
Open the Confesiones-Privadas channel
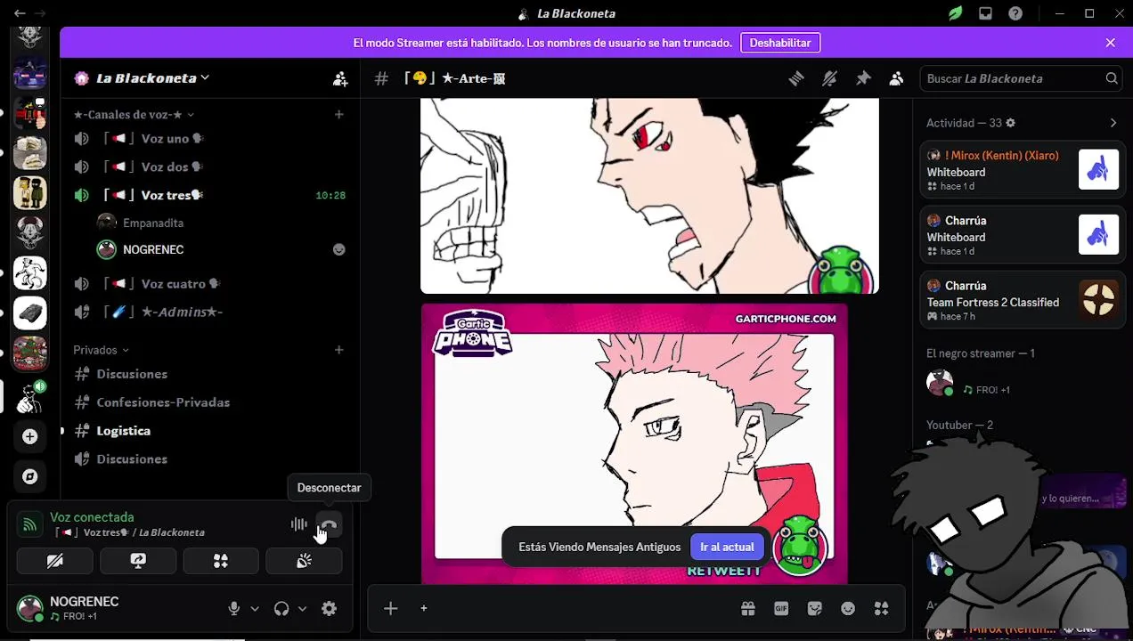pyautogui.click(x=210, y=402)
